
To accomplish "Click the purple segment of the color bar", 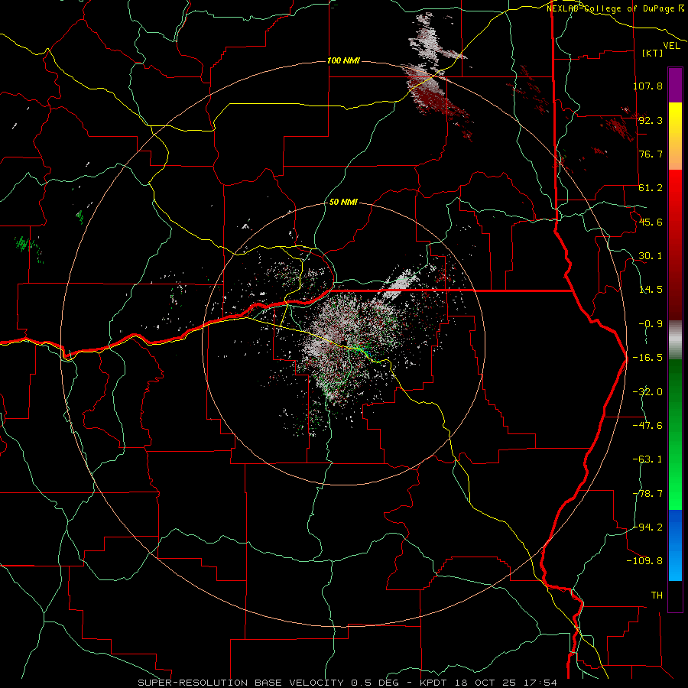I will (x=675, y=85).
